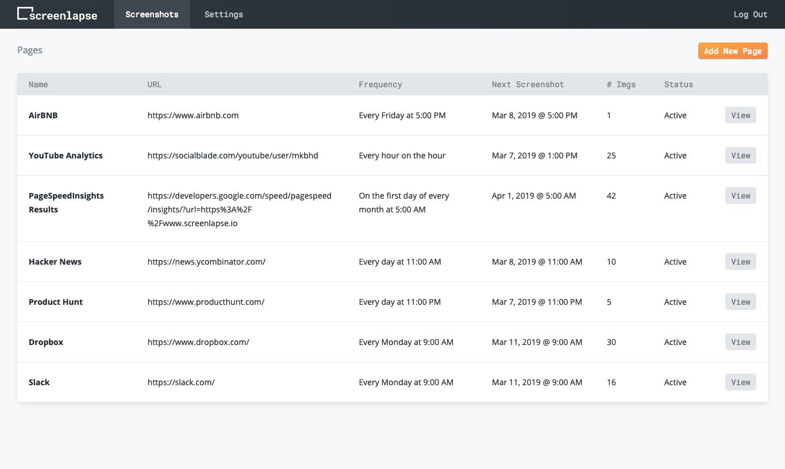Open View for PageSpeedInsights Results
This screenshot has height=469, width=785.
[740, 196]
